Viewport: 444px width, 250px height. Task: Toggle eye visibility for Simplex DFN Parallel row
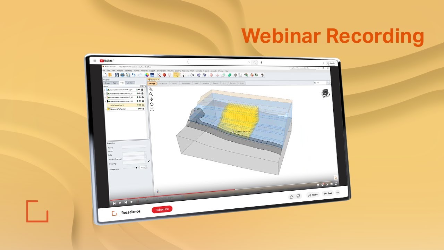[140, 109]
